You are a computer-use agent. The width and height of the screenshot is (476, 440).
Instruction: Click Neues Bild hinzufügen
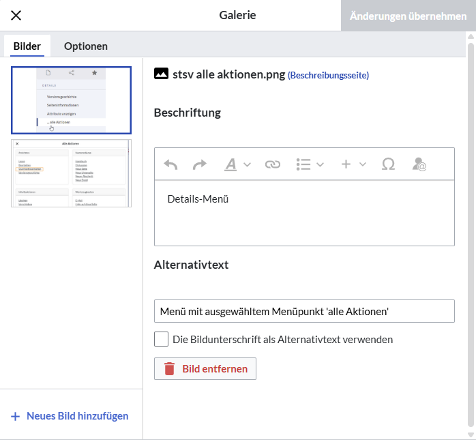tap(70, 415)
